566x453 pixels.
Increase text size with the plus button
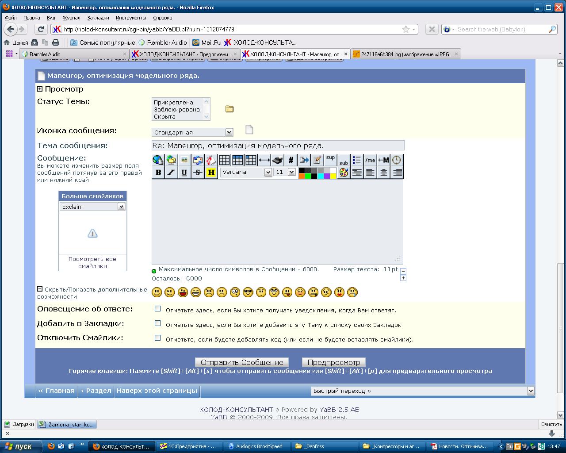click(x=403, y=278)
